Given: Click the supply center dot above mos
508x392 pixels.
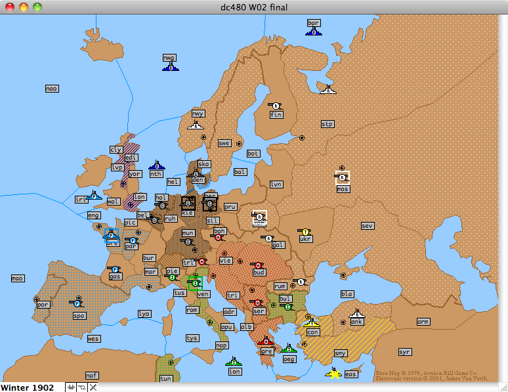Looking at the screenshot, I should [x=342, y=168].
